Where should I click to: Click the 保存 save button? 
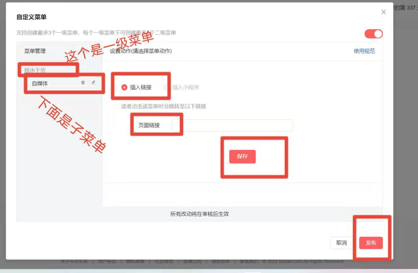[x=242, y=156]
